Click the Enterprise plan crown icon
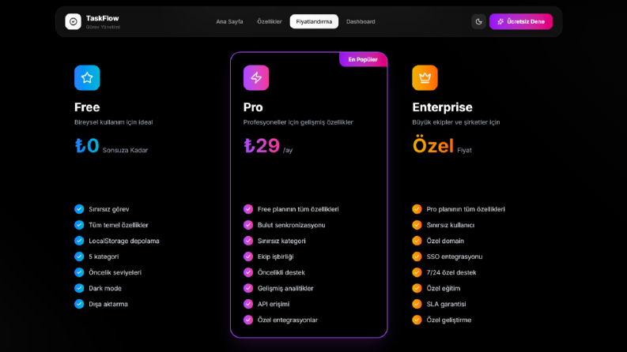Image resolution: width=627 pixels, height=352 pixels. [425, 78]
